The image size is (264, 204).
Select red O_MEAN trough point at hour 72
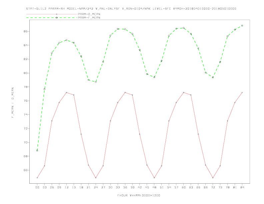pyautogui.click(x=213, y=178)
